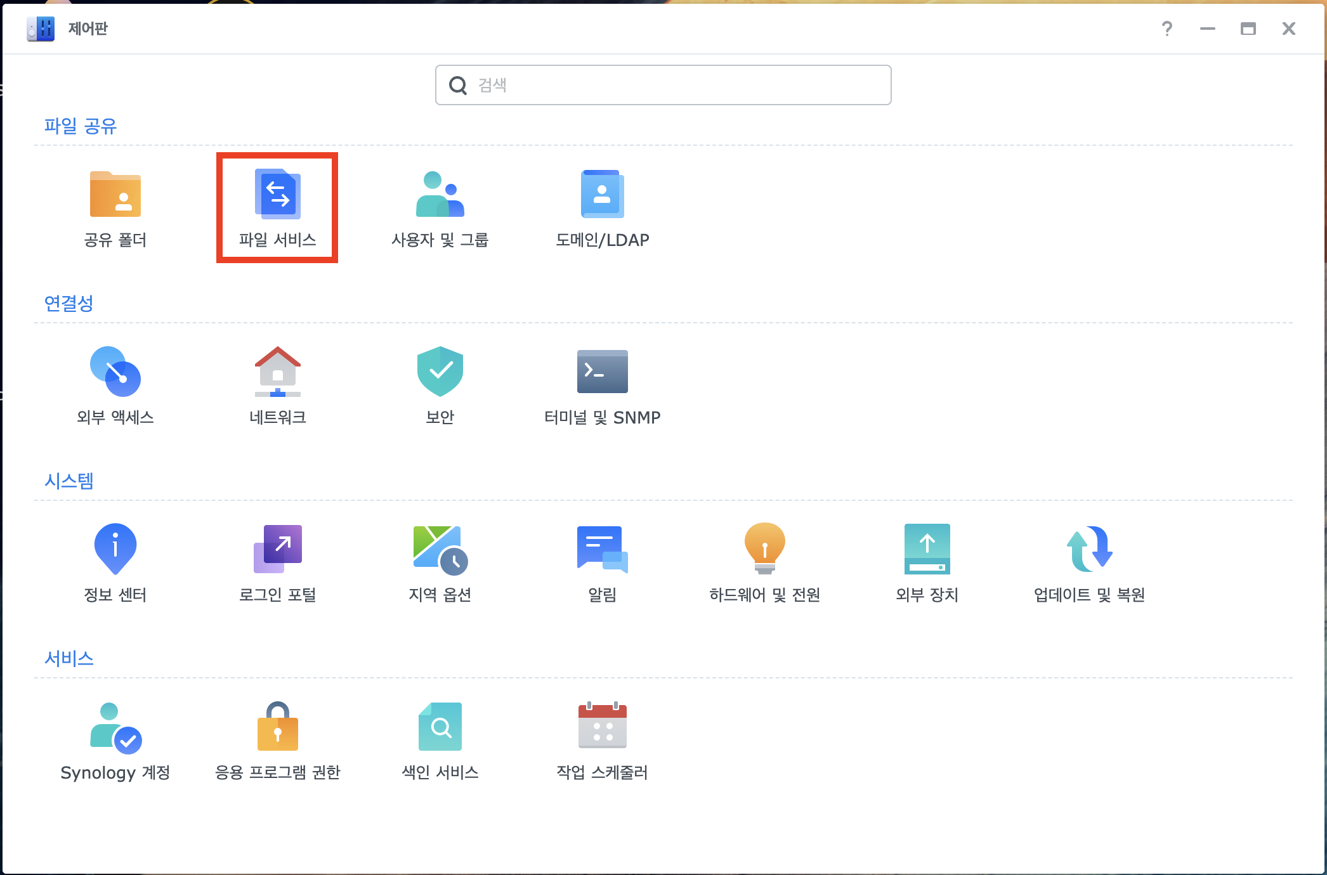Open the 네트워크 (Network) settings
The image size is (1327, 875).
click(x=277, y=373)
